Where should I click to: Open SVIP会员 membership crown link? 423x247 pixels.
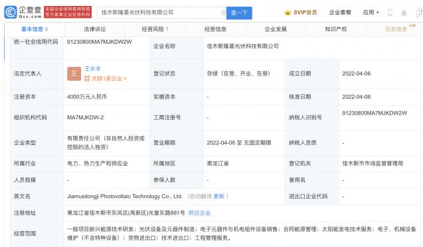point(301,13)
